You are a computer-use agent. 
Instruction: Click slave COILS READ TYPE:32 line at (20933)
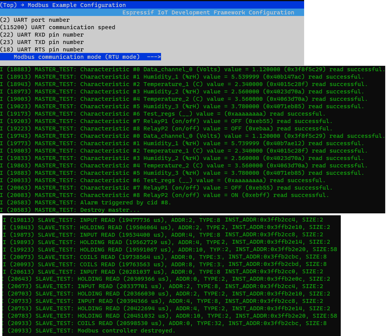[165, 323]
